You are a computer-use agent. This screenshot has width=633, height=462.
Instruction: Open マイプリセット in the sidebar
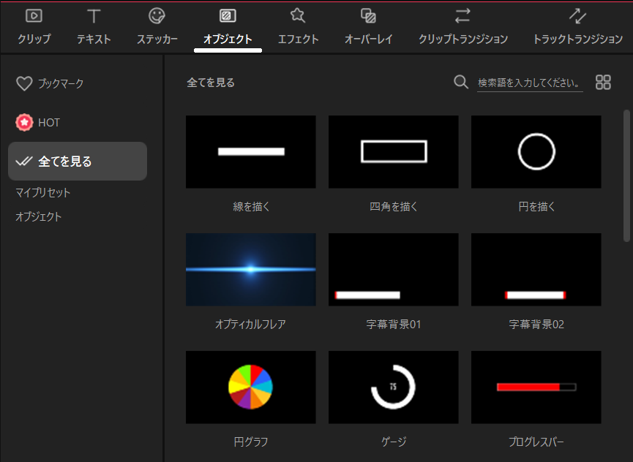(x=43, y=193)
